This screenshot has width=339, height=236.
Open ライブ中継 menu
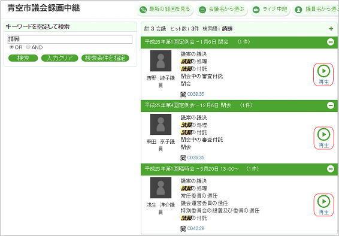(x=270, y=10)
